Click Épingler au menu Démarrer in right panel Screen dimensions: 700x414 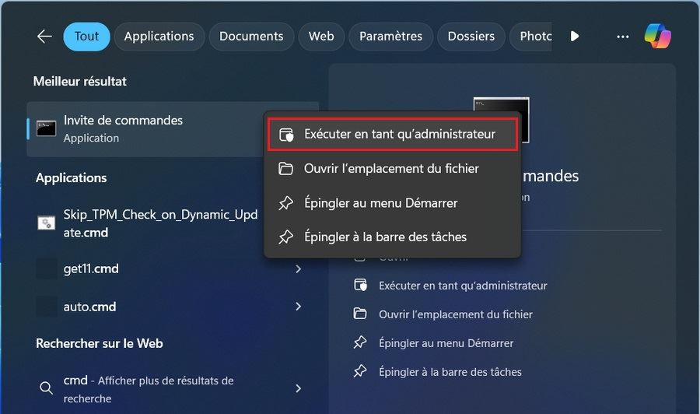tap(446, 342)
